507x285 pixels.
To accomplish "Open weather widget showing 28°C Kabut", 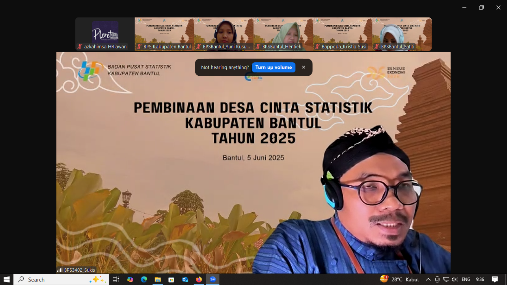I will 399,279.
